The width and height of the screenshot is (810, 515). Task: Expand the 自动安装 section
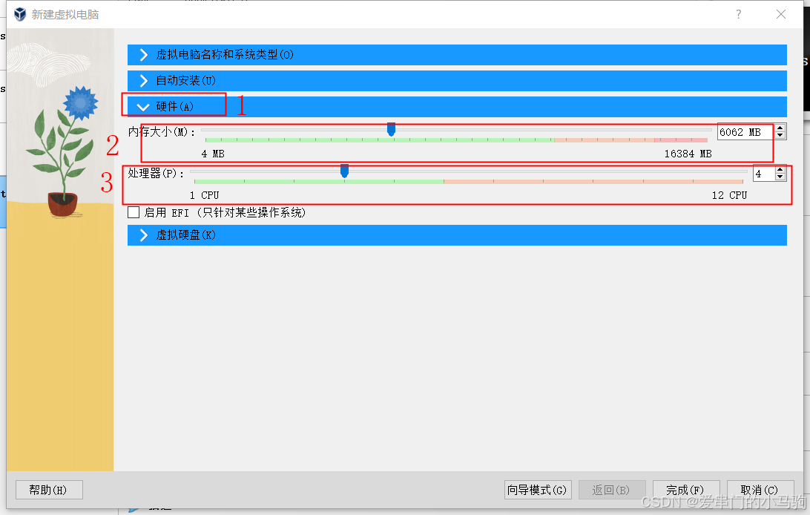(457, 81)
